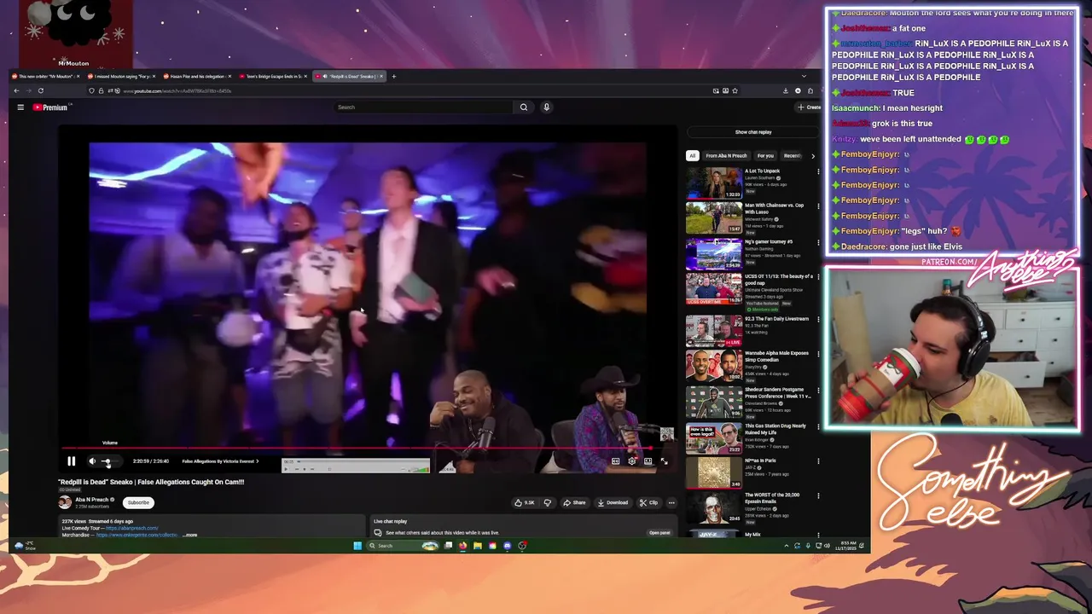Screen dimensions: 1092x614
Task: Go to YouTube Premium home logo
Action: click(52, 107)
